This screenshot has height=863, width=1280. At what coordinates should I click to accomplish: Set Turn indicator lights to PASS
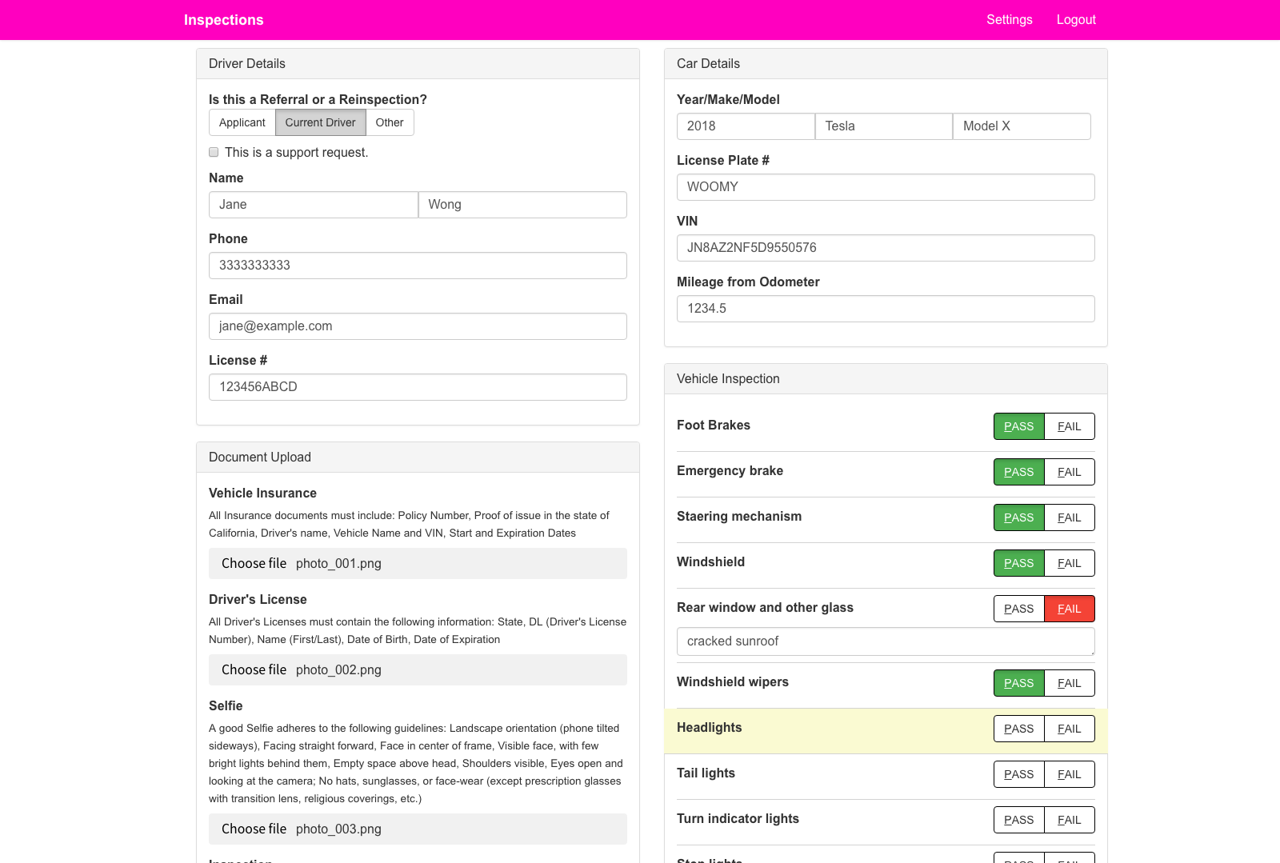1018,820
